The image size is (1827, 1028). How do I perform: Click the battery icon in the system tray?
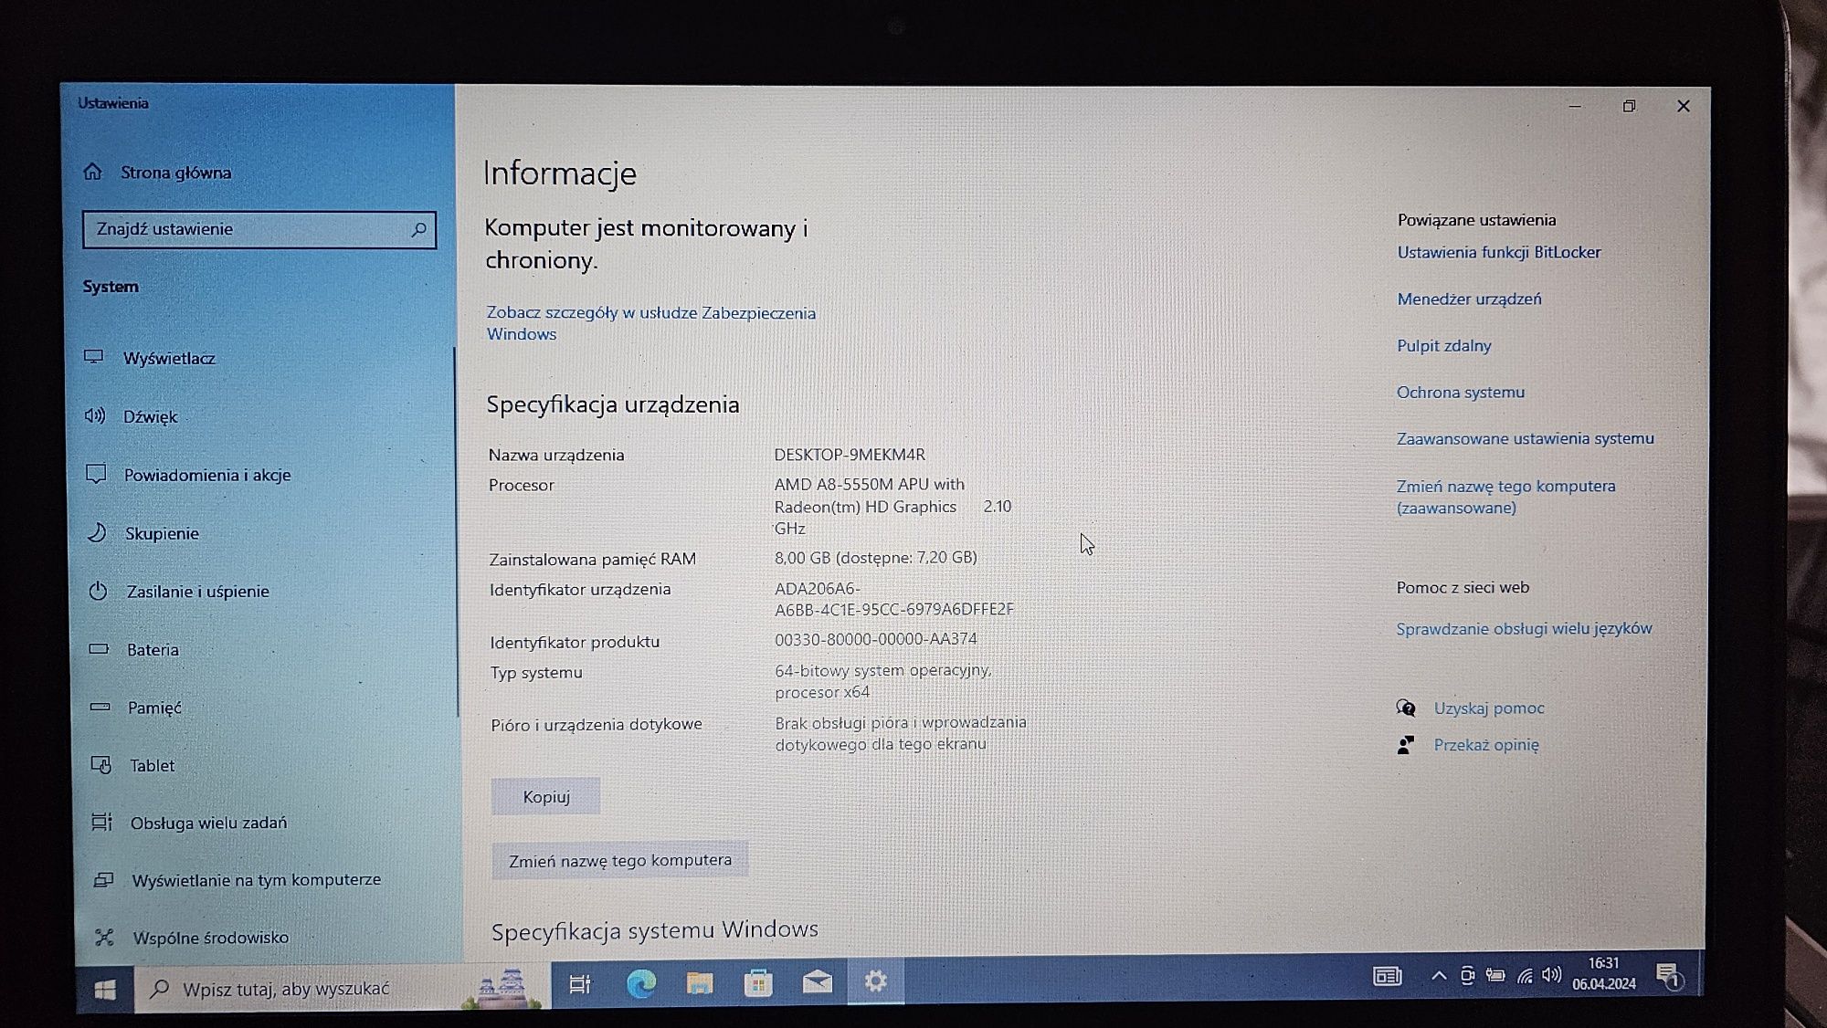click(x=1495, y=976)
